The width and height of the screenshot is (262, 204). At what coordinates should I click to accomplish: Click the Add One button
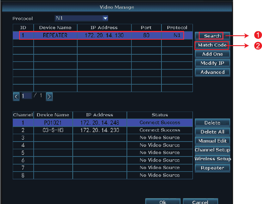click(x=212, y=54)
